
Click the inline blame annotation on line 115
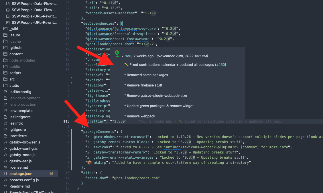tap(210, 121)
